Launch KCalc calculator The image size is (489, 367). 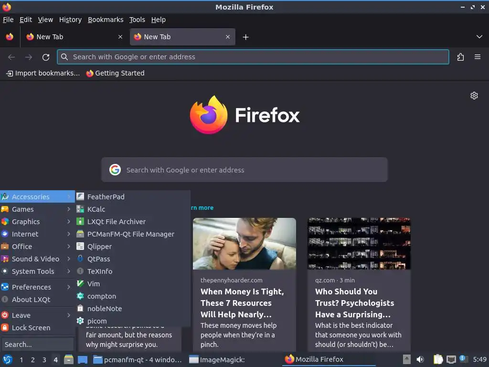click(133, 209)
